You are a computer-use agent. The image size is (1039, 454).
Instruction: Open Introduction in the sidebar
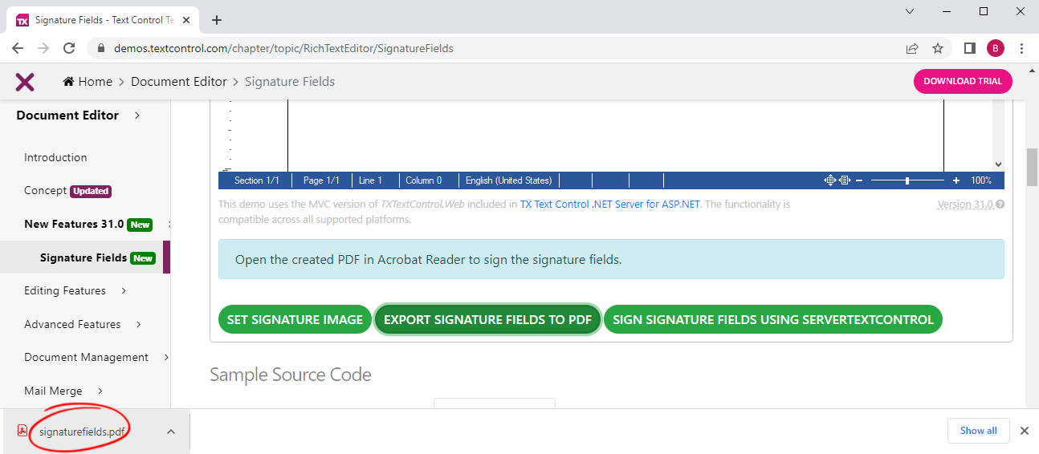pyautogui.click(x=55, y=157)
